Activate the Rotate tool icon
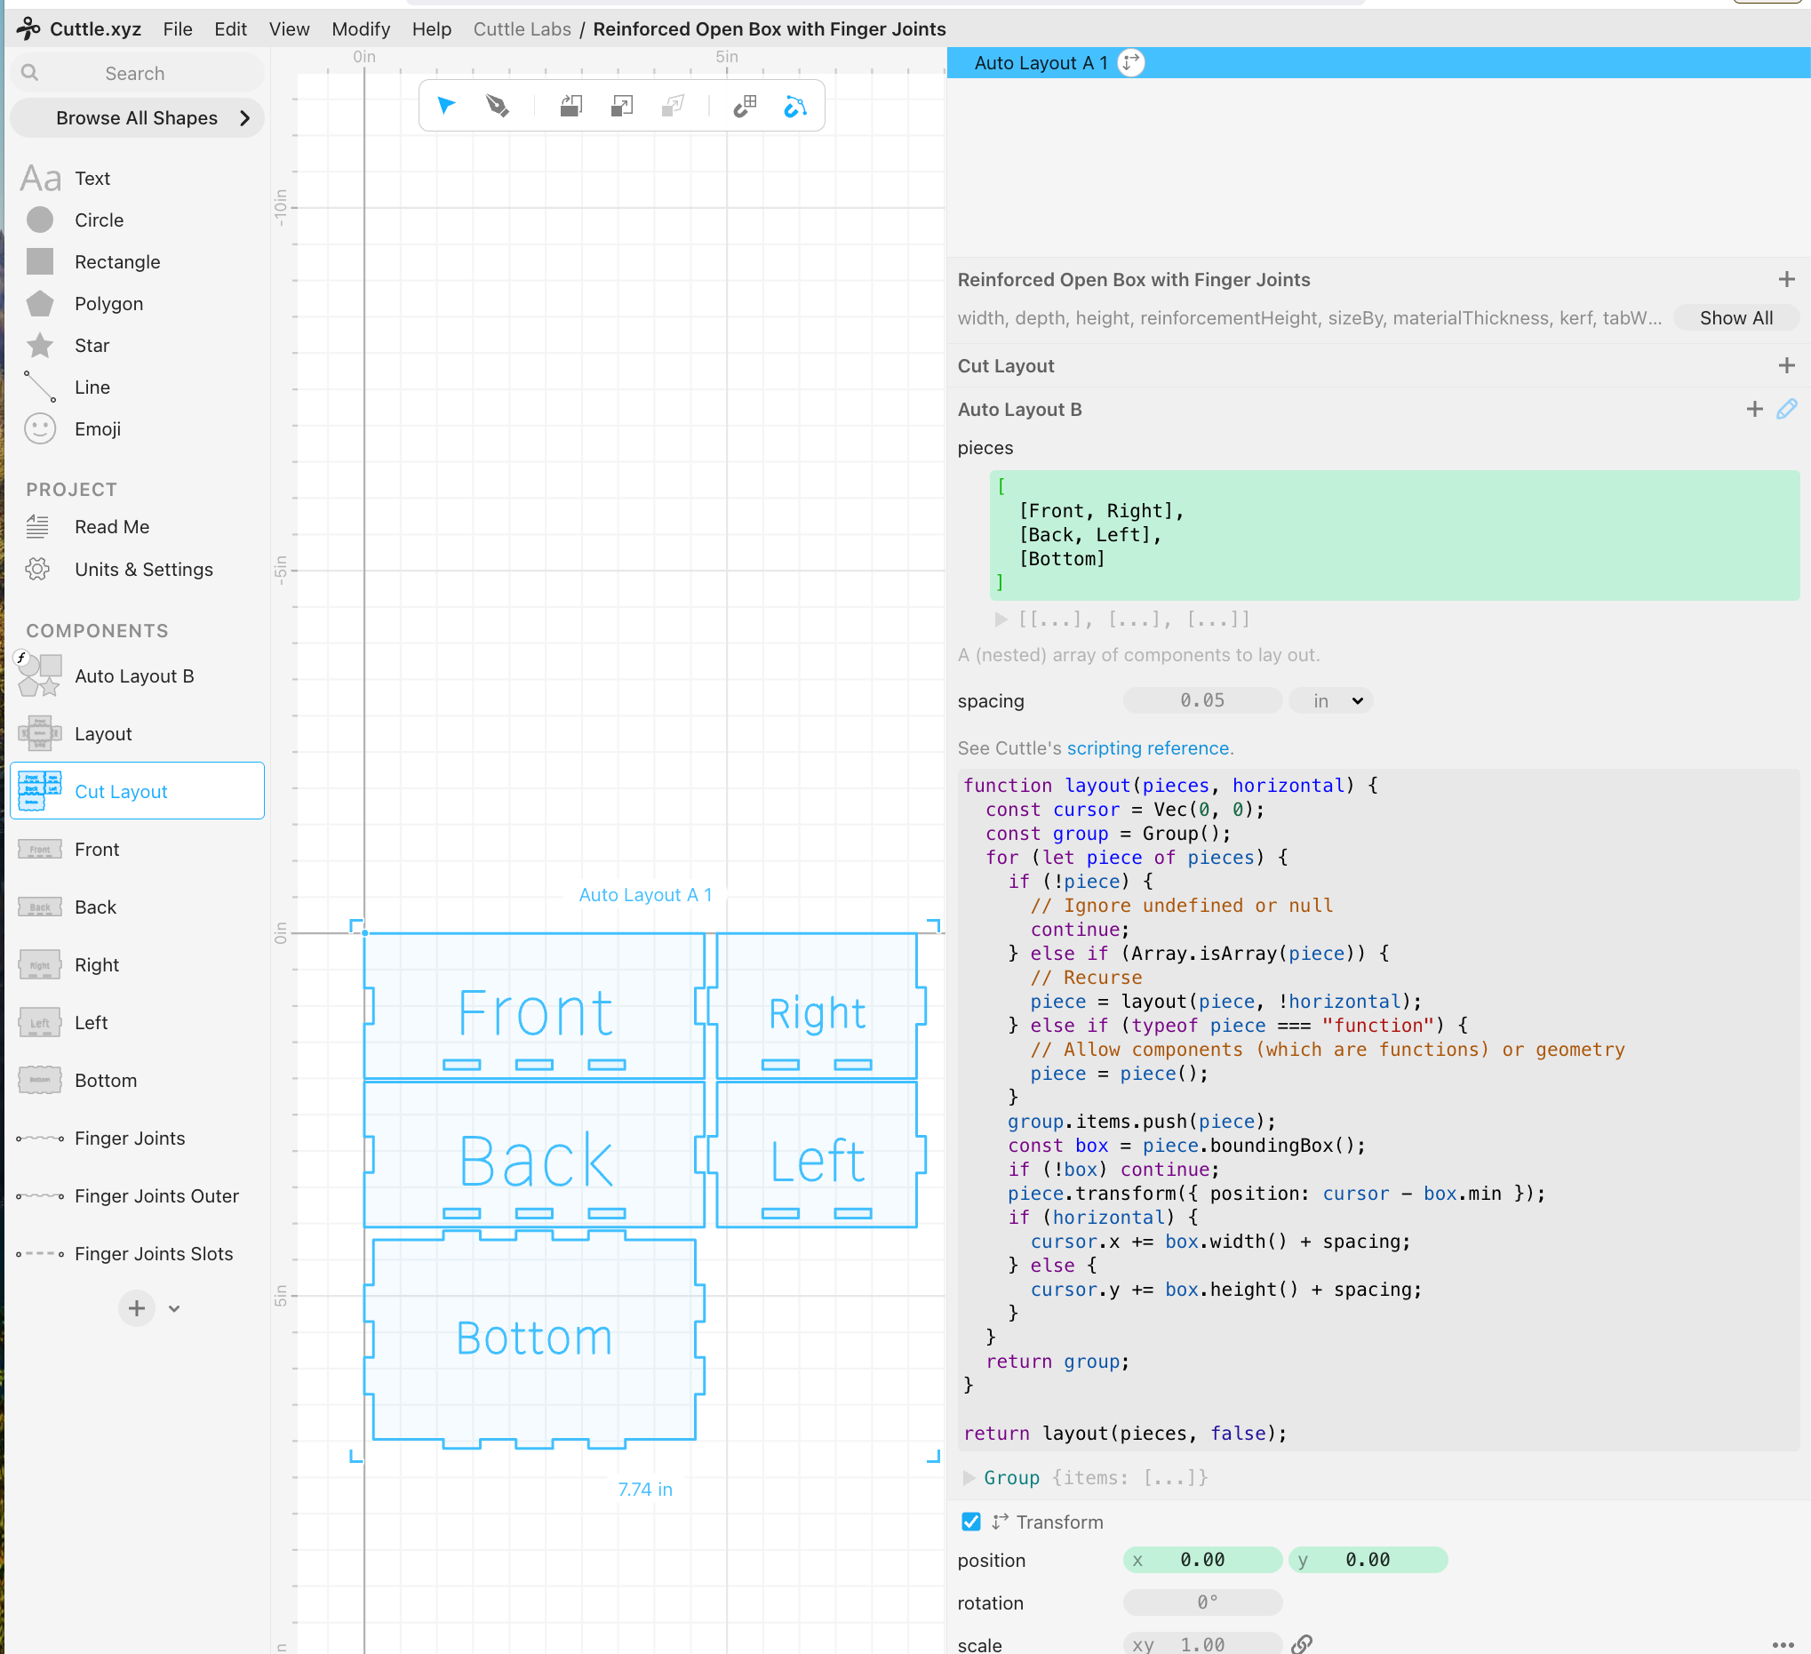The width and height of the screenshot is (1811, 1654). tap(570, 106)
